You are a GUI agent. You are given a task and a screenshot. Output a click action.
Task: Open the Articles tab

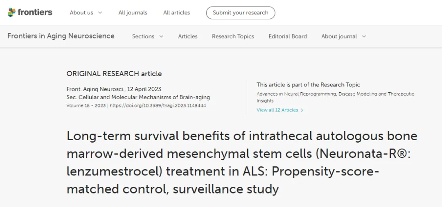[x=187, y=36]
